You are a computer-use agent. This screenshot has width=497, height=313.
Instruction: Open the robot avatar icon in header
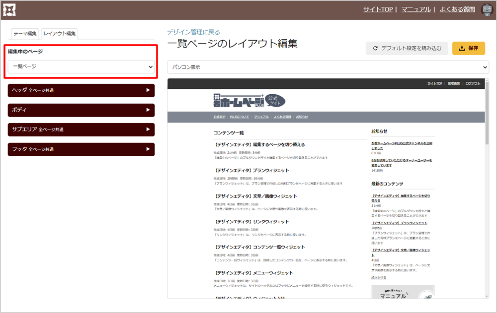point(488,9)
